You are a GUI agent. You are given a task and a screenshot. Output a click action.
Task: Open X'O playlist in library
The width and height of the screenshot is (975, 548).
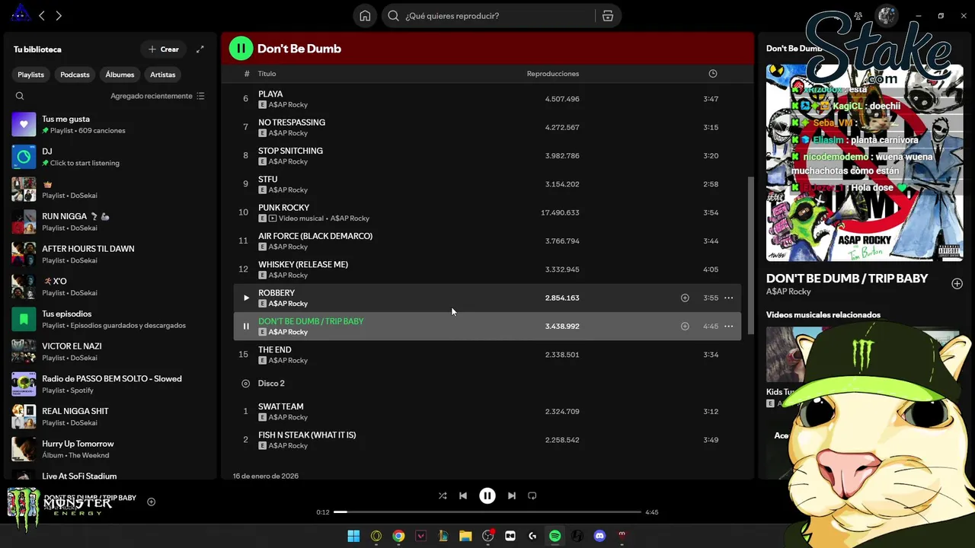coord(110,287)
